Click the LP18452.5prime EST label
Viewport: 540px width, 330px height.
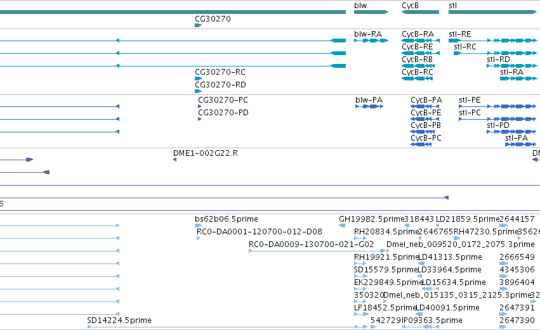pos(385,308)
